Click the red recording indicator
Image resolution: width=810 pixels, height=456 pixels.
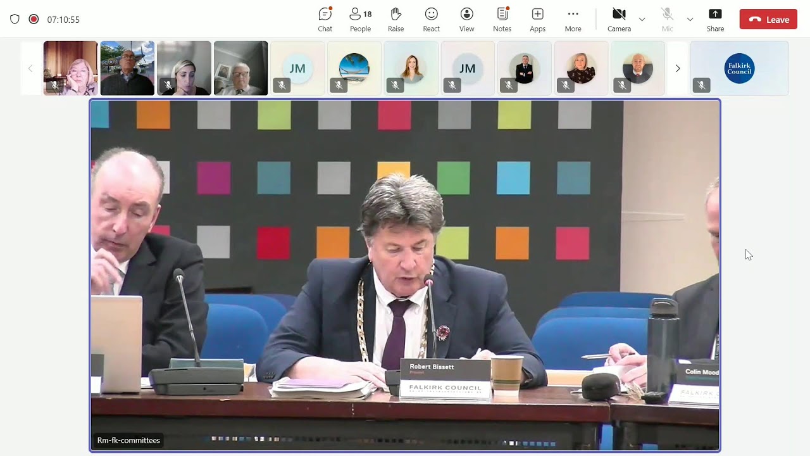pos(34,19)
